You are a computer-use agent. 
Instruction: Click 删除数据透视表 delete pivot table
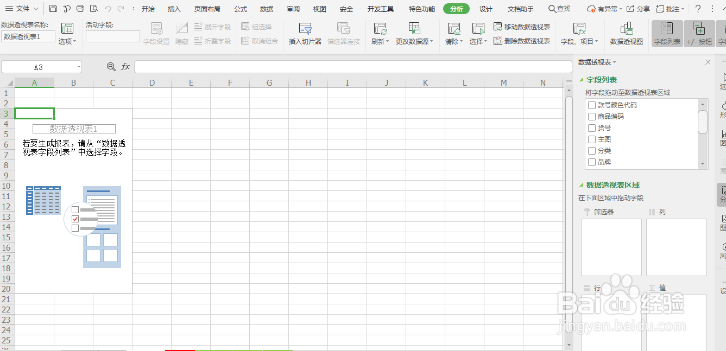point(522,41)
